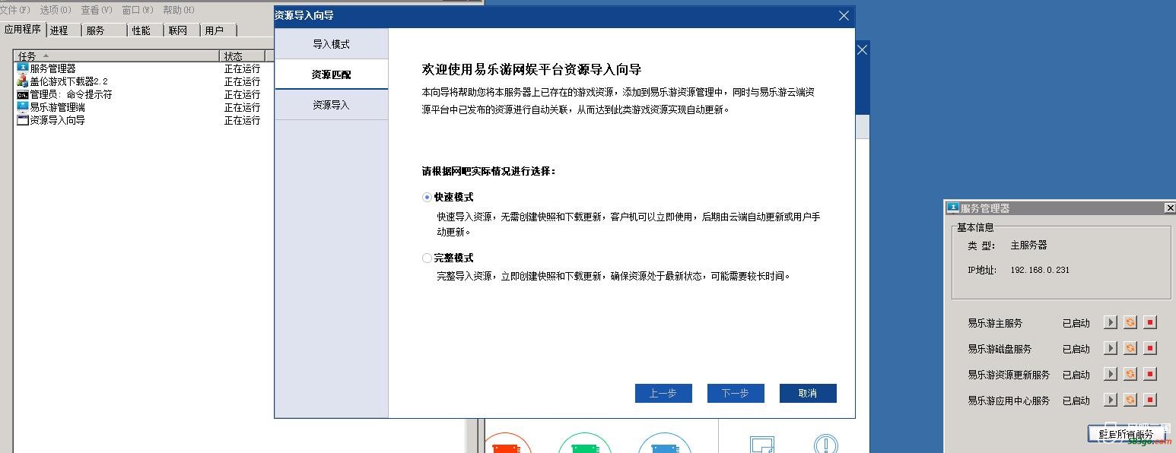Restart the 易乐游资源更新服务 with the orange icon
This screenshot has width=1176, height=453.
[1130, 375]
